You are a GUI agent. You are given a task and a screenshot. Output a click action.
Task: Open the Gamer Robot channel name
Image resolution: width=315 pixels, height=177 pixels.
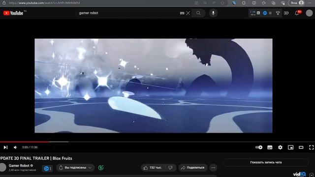19,166
